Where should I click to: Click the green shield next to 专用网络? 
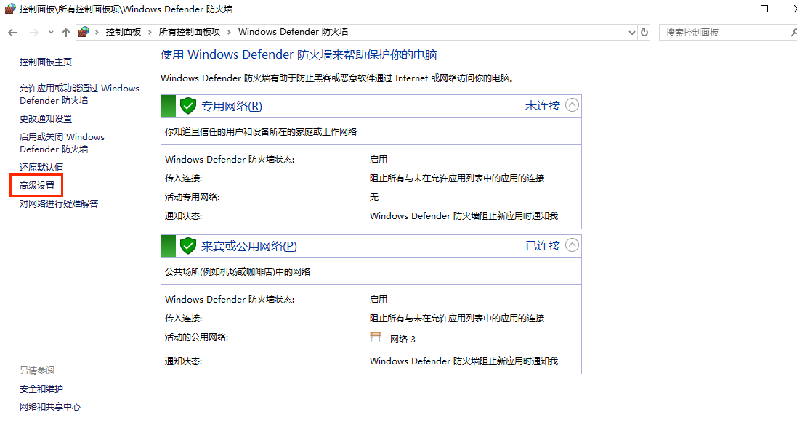tap(188, 106)
